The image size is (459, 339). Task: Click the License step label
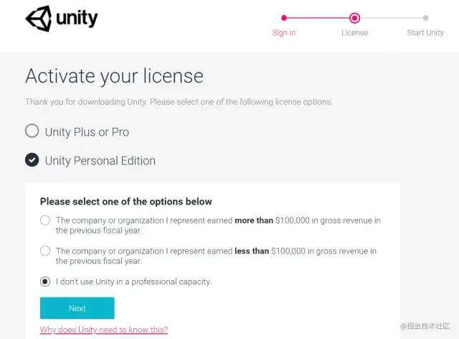coord(354,33)
